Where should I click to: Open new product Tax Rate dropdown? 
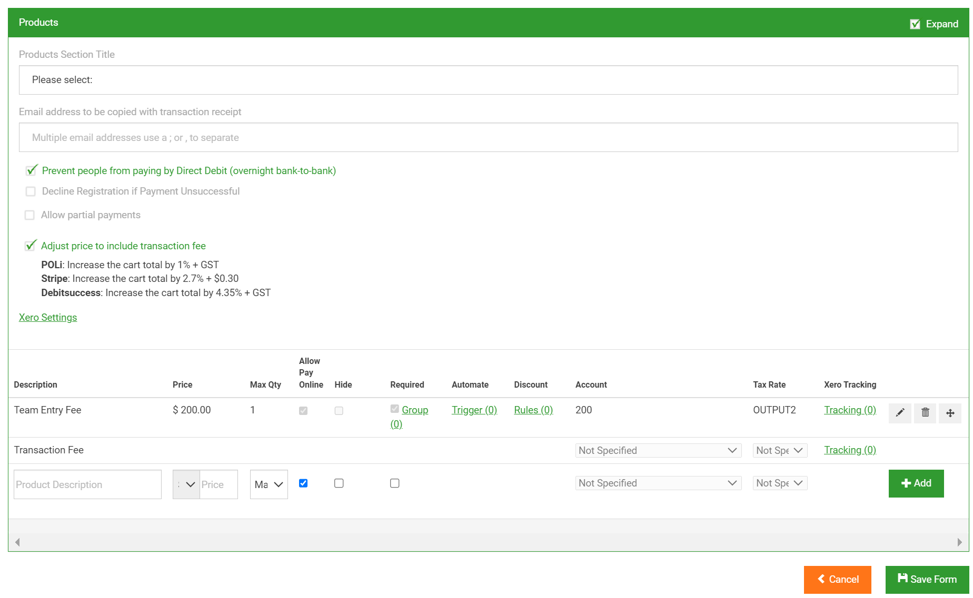click(780, 483)
